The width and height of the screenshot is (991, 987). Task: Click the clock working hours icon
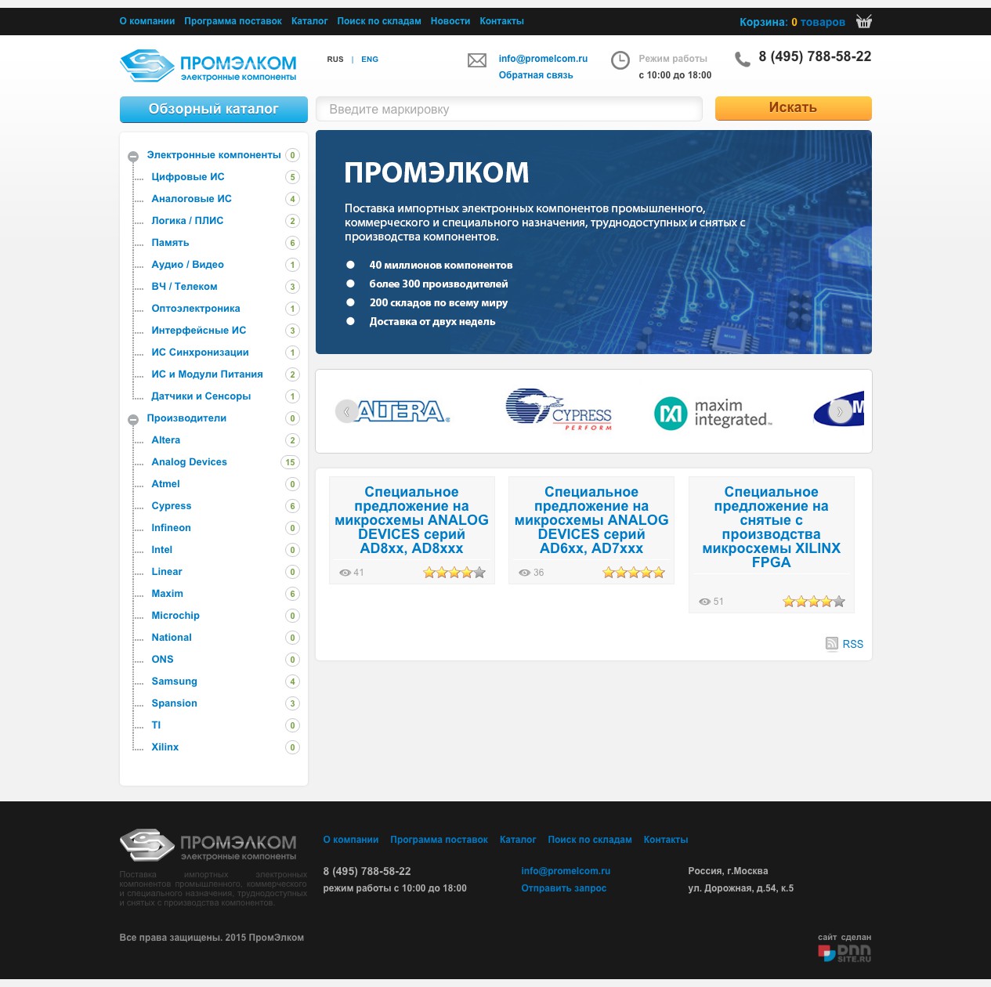pos(620,60)
